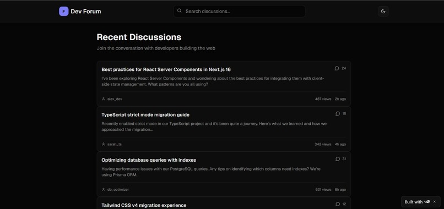Toggle dark mode with the moon icon
This screenshot has height=209, width=444.
coord(383,12)
